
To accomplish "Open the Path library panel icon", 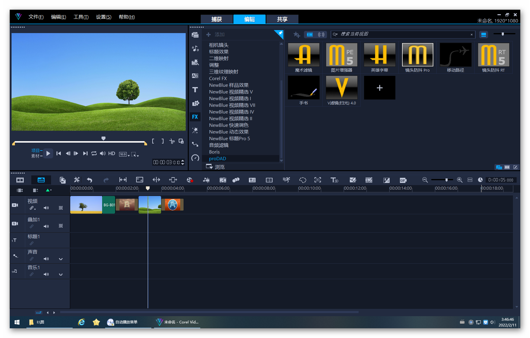I will click(x=195, y=144).
